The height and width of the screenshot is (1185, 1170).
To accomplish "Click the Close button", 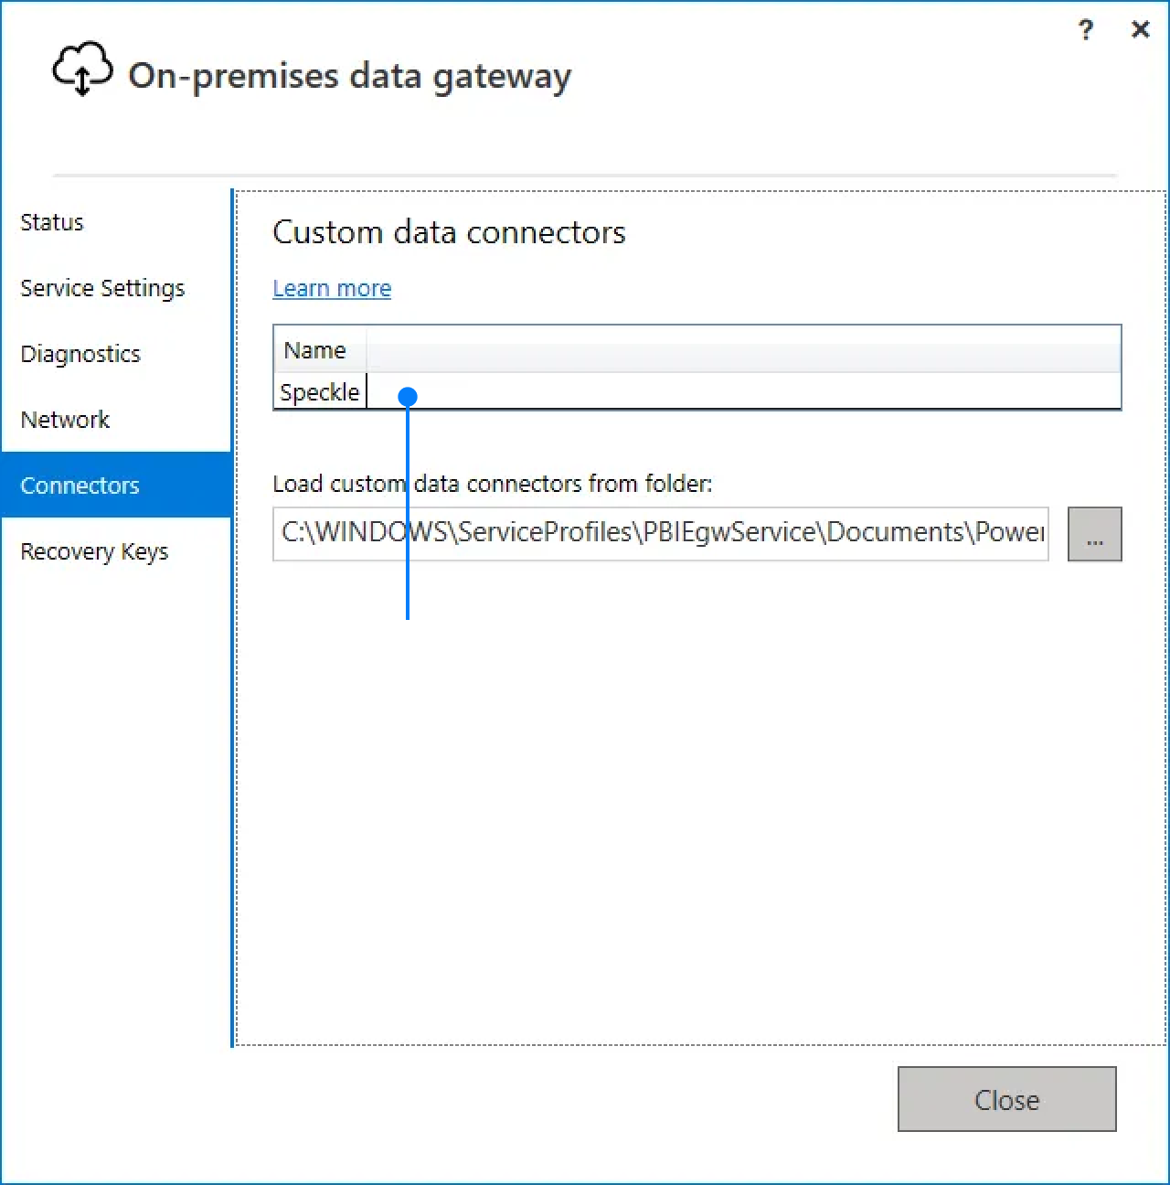I will pos(1006,1099).
